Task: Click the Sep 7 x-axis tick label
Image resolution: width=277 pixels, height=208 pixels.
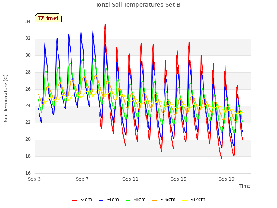Action: pyautogui.click(x=82, y=179)
